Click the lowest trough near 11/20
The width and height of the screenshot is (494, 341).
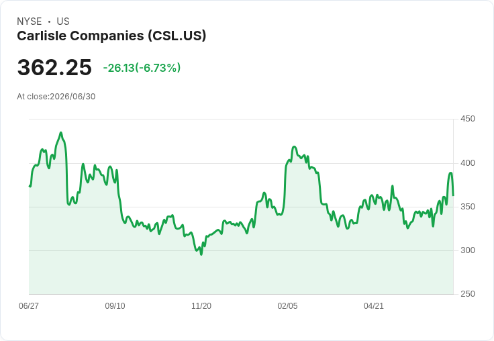(201, 254)
